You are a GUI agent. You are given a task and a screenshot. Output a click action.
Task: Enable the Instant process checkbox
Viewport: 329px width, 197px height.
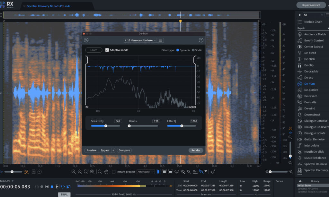coord(113,172)
